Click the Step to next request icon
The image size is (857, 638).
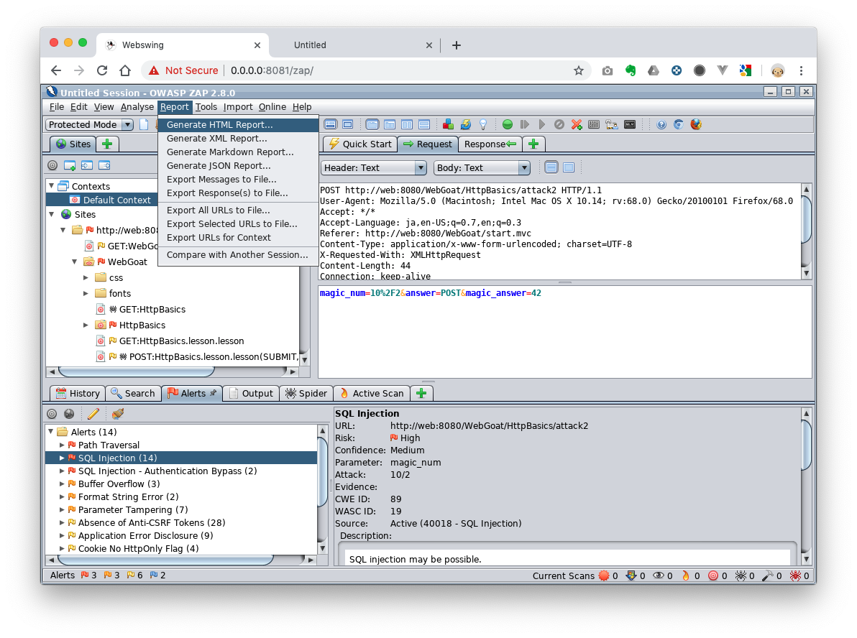[525, 124]
